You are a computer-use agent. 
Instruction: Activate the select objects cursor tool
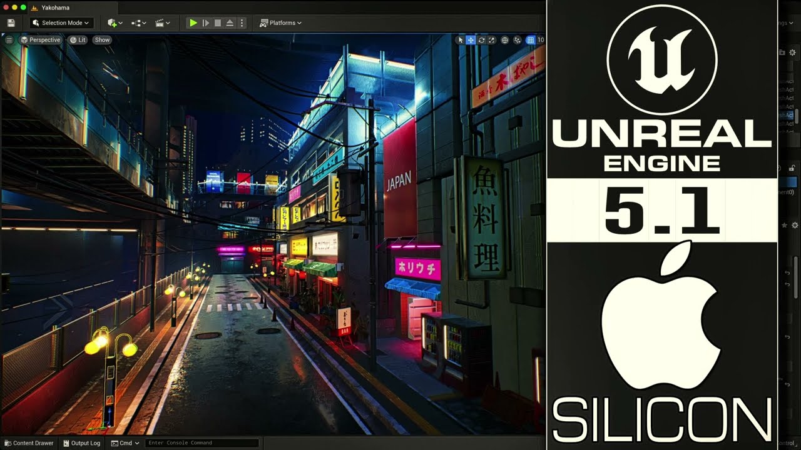461,40
